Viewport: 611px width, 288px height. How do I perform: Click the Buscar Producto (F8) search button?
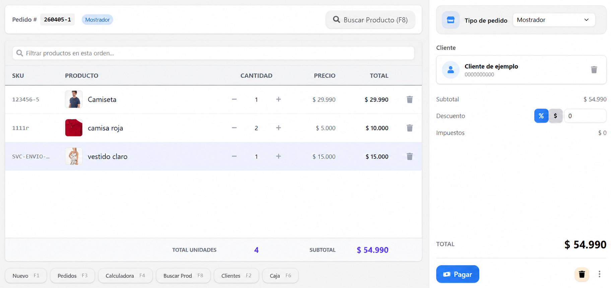(370, 20)
